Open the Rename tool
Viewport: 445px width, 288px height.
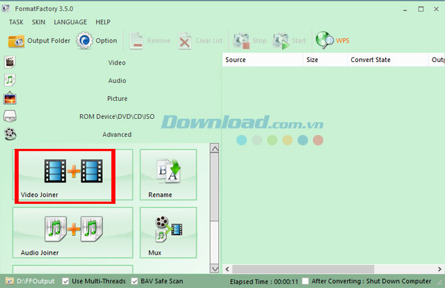[x=168, y=175]
